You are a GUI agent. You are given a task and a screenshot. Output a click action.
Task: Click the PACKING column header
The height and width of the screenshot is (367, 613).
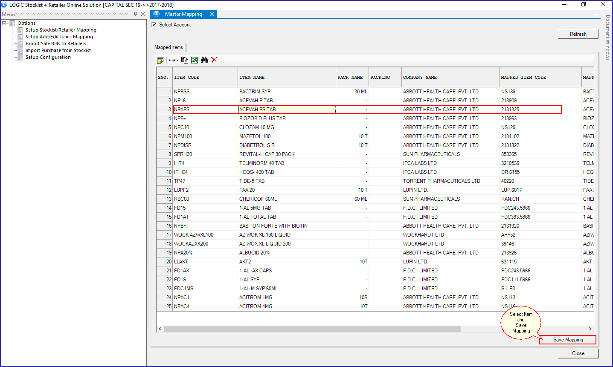(385, 78)
